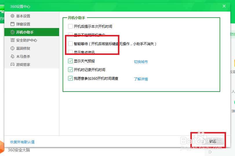
Task: Click the repair icon beside 漏洞修复
Action: coord(12,48)
